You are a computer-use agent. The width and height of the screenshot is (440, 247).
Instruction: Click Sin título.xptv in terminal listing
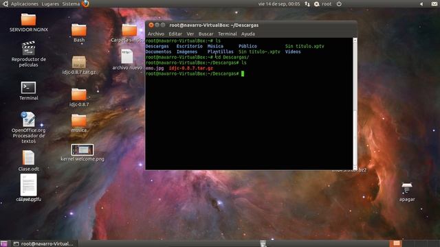305,46
